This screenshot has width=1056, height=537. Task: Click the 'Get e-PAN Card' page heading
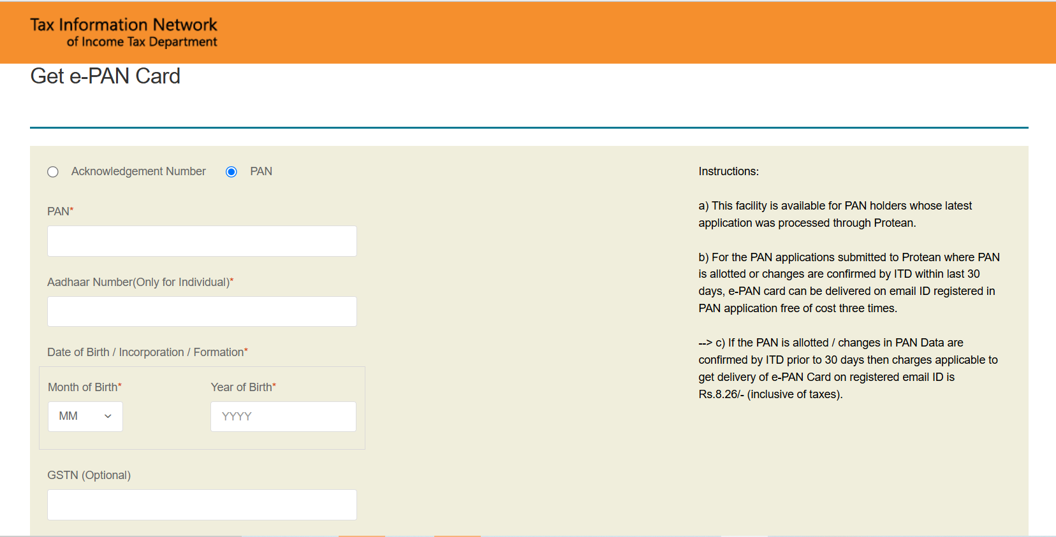coord(105,76)
